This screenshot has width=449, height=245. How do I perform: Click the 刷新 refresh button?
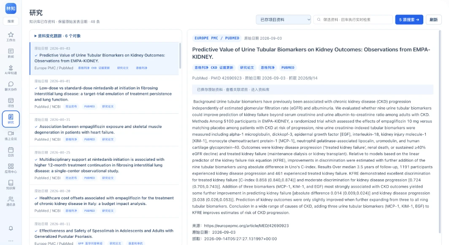(433, 20)
